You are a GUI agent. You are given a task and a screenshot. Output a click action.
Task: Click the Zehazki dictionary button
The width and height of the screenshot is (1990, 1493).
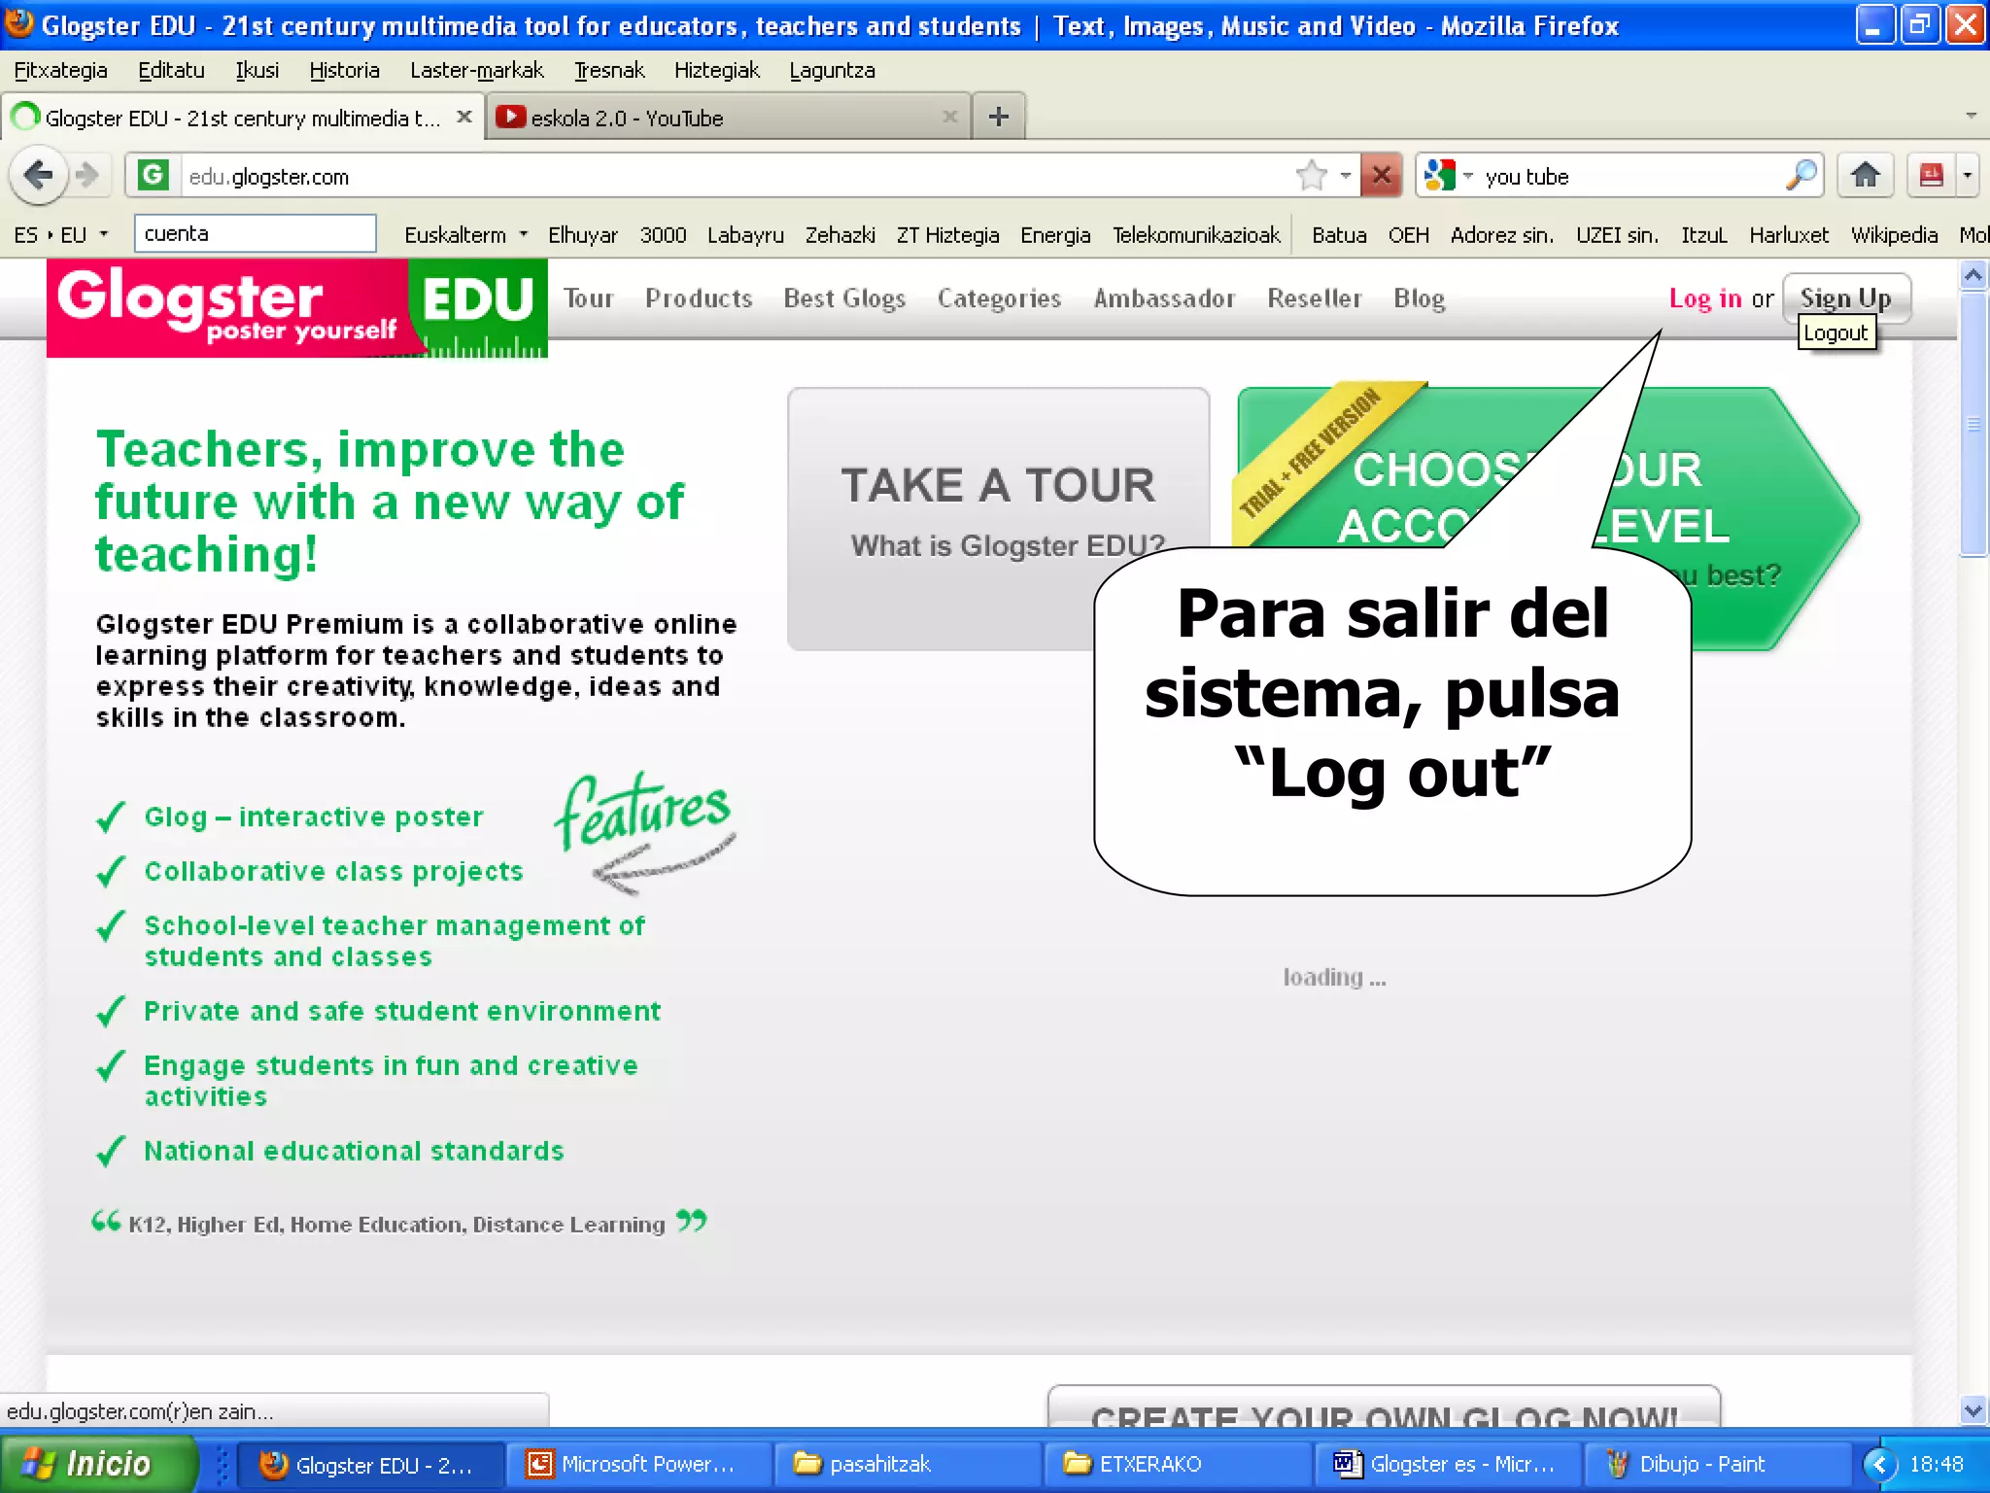click(x=840, y=234)
